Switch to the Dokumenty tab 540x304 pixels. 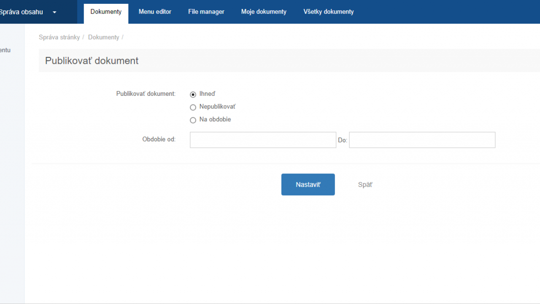click(106, 12)
